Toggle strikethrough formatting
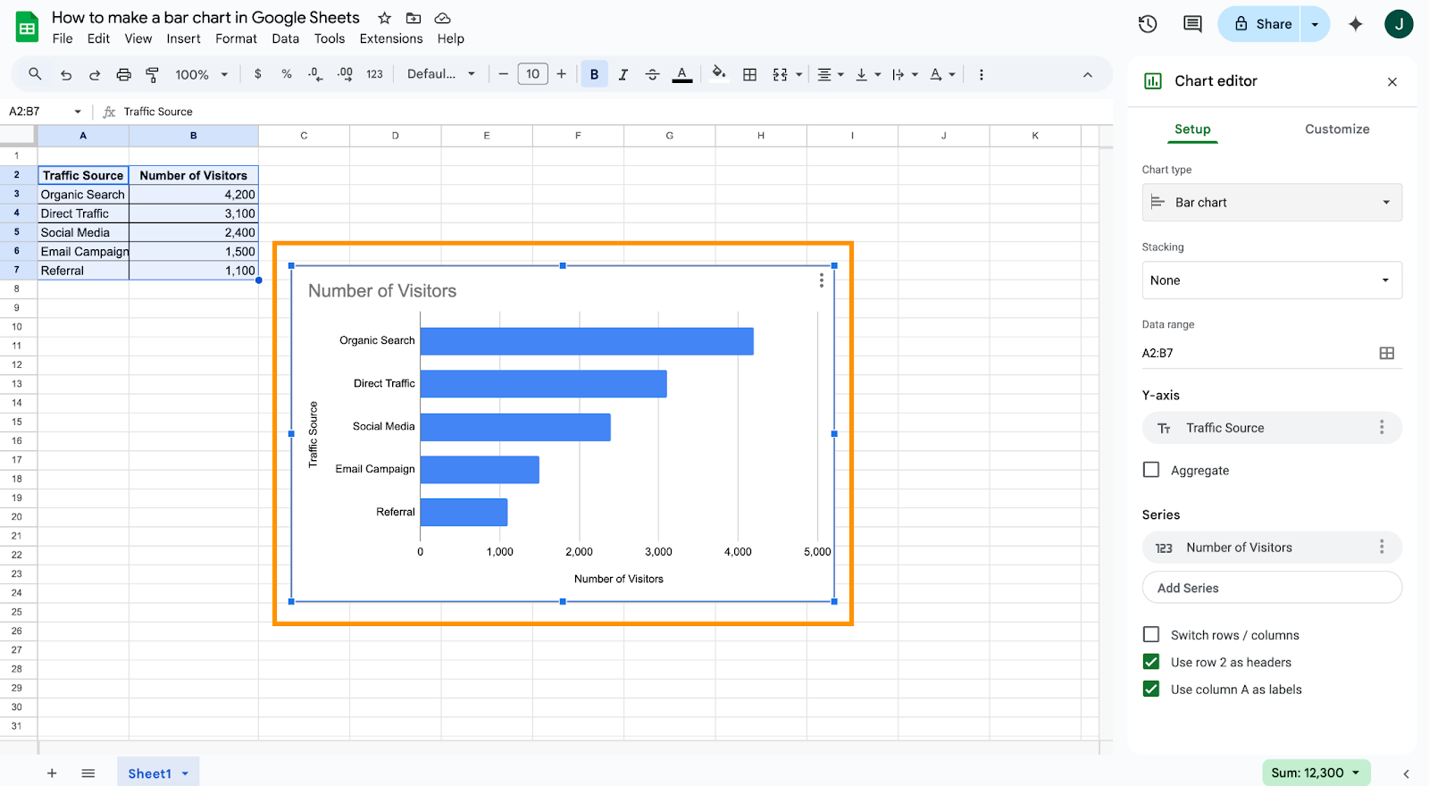The width and height of the screenshot is (1429, 786). tap(652, 75)
